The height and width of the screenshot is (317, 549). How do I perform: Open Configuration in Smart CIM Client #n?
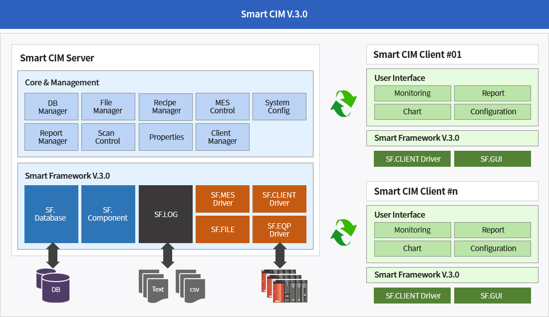[493, 248]
